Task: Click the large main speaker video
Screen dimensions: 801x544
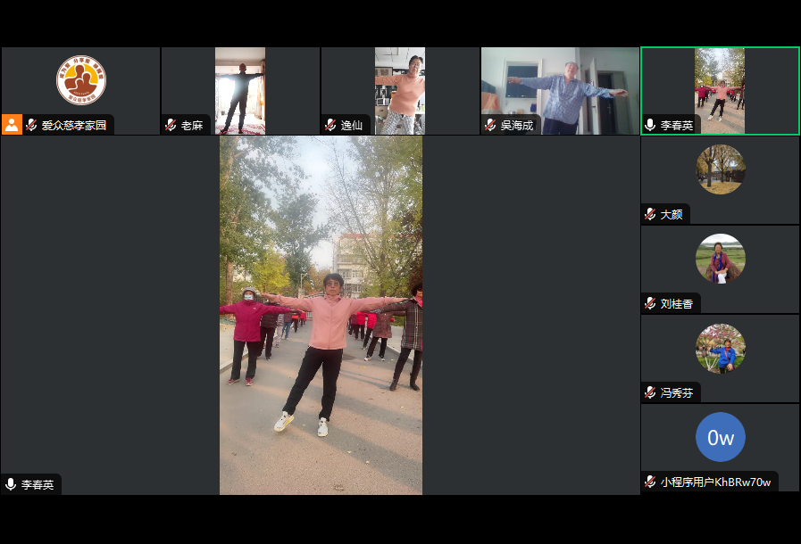Action: (x=321, y=315)
